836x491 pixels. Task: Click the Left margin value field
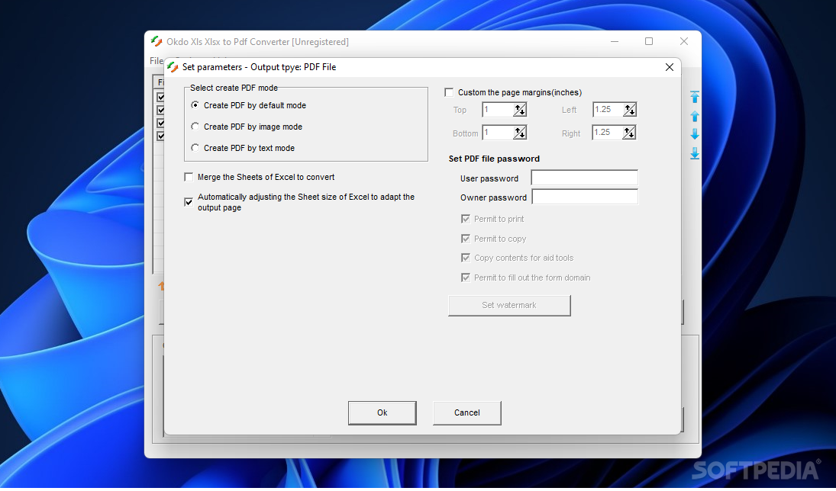[608, 110]
